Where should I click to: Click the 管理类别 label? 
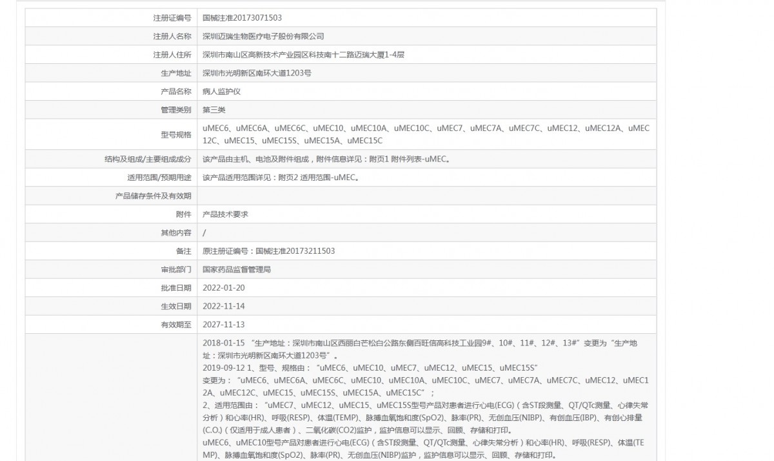(175, 110)
